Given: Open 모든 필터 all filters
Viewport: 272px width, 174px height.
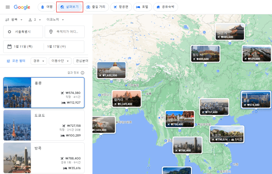Looking at the screenshot, I should [x=16, y=61].
